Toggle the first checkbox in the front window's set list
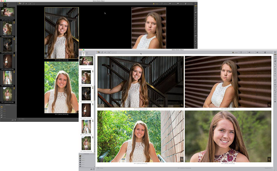Image resolution: width=277 pixels, height=171 pixels. pos(81,156)
